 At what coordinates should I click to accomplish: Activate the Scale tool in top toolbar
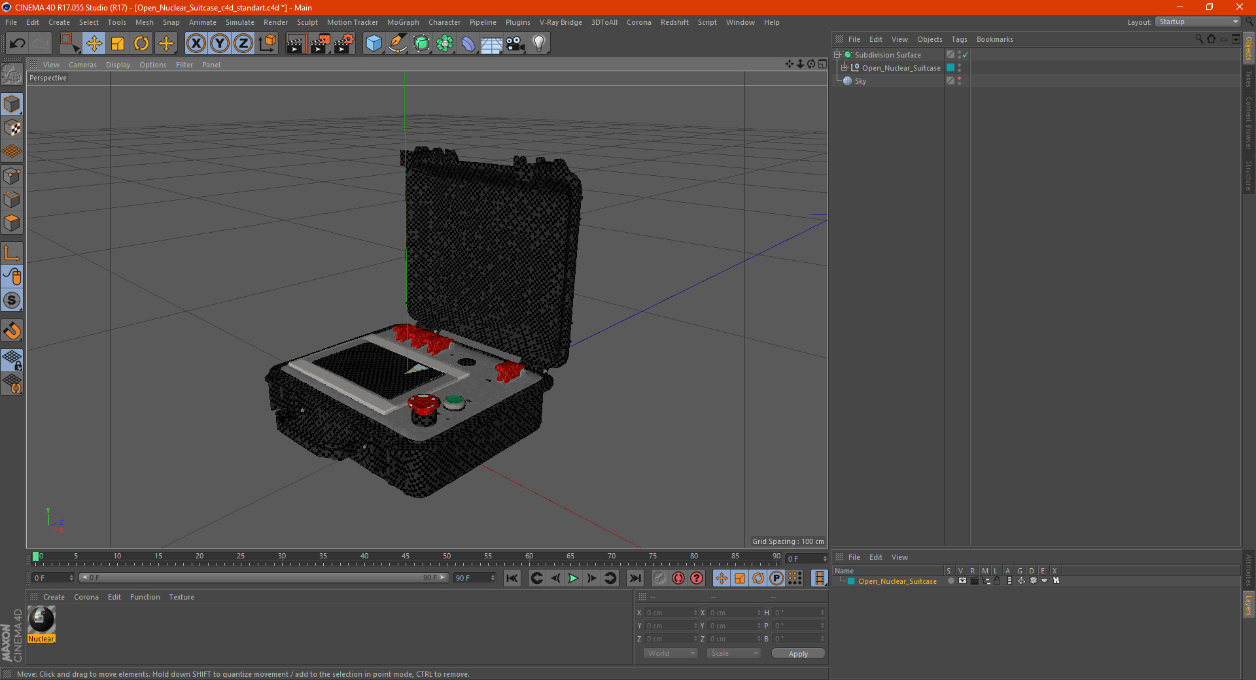pyautogui.click(x=118, y=44)
